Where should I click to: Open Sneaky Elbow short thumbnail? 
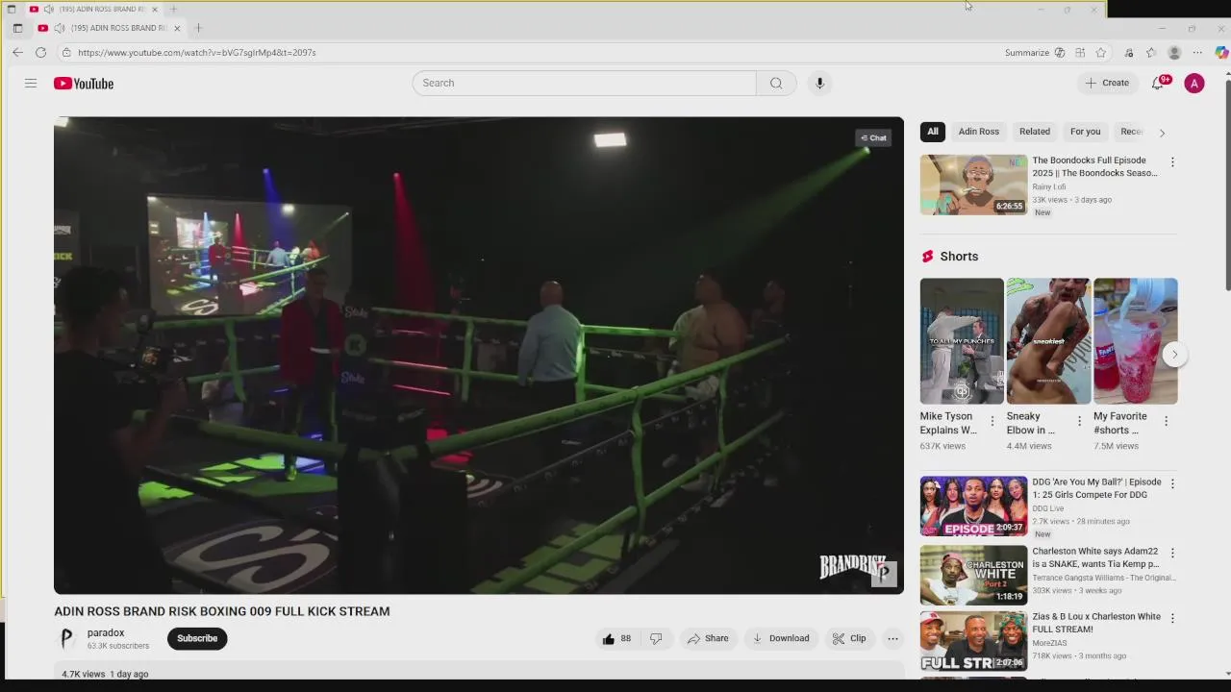pyautogui.click(x=1048, y=341)
